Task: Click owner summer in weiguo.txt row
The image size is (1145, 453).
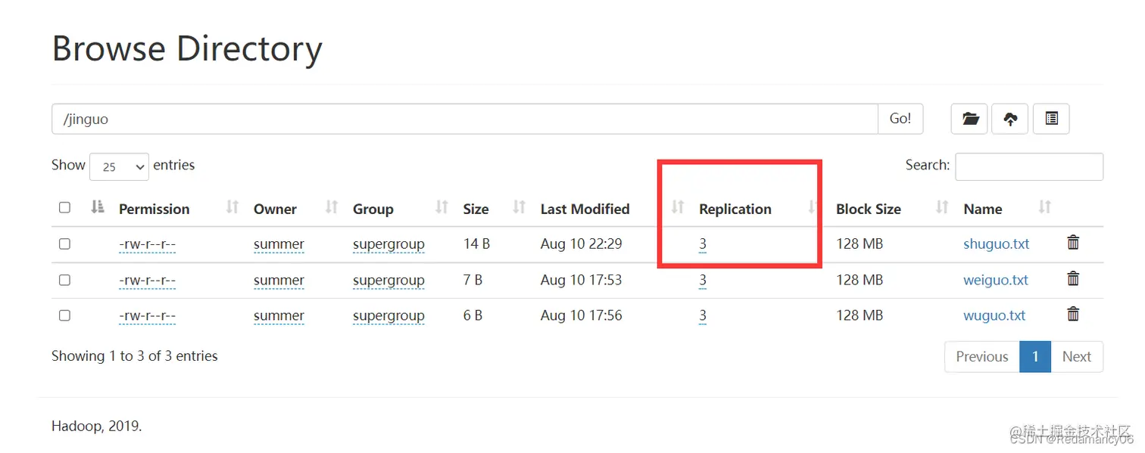Action: (279, 280)
